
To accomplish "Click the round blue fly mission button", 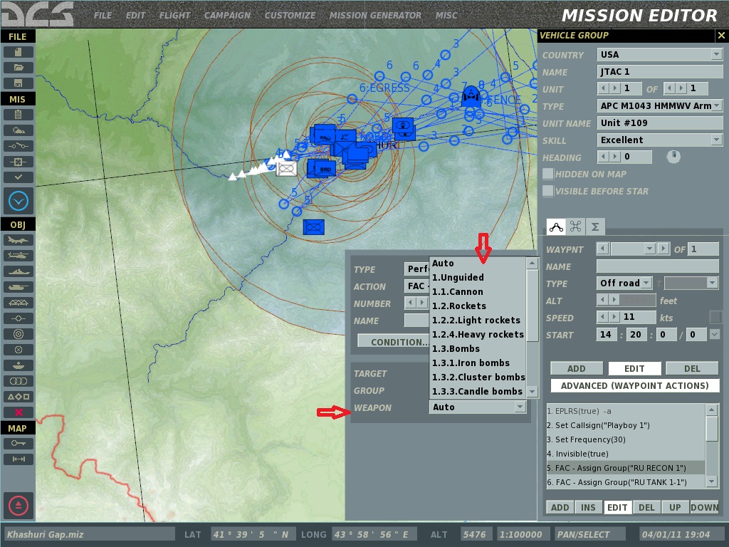I will 18,202.
